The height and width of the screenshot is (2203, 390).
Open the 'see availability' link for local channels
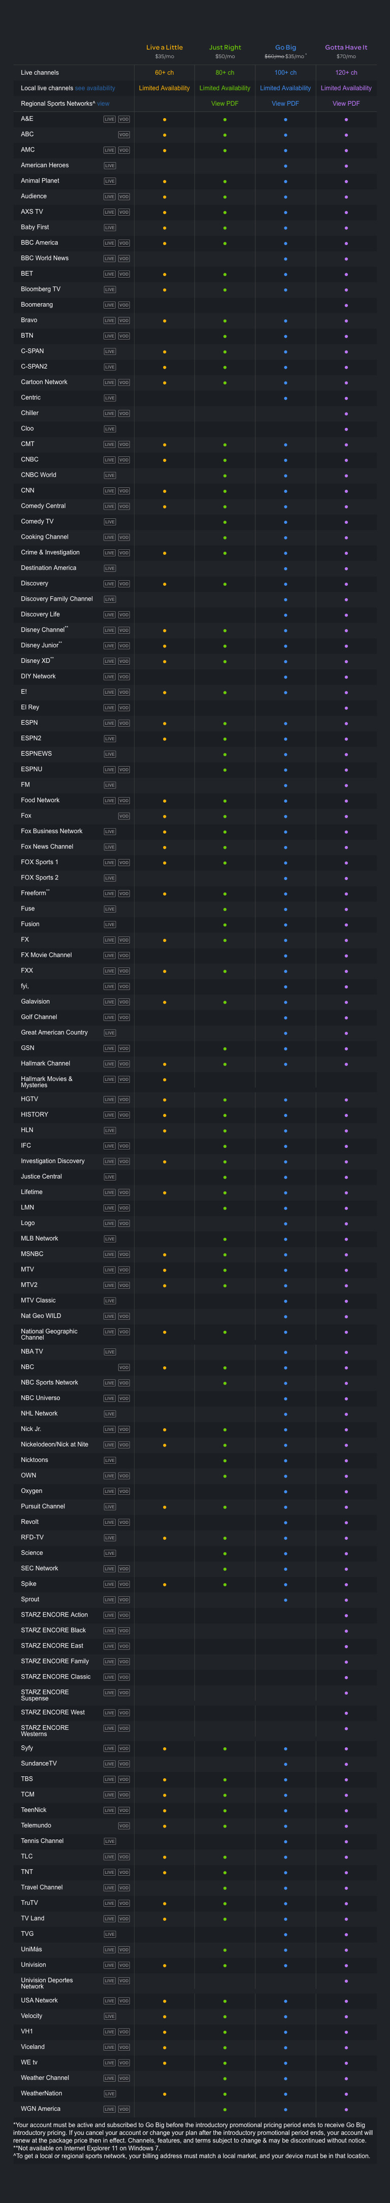95,88
